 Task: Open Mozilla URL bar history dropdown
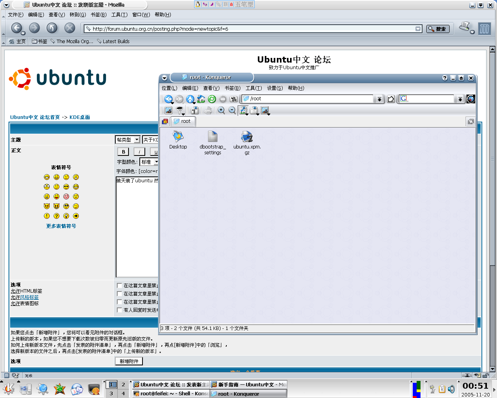pyautogui.click(x=418, y=29)
